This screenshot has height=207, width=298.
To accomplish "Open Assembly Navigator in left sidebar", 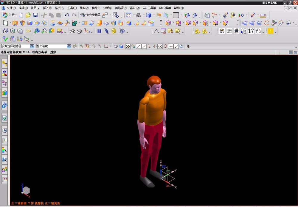I will click(4, 64).
